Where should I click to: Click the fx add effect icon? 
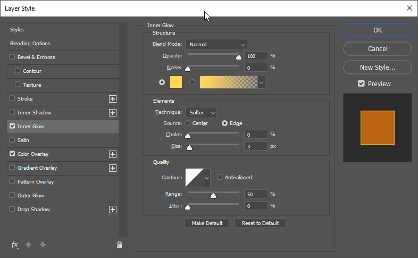15,245
